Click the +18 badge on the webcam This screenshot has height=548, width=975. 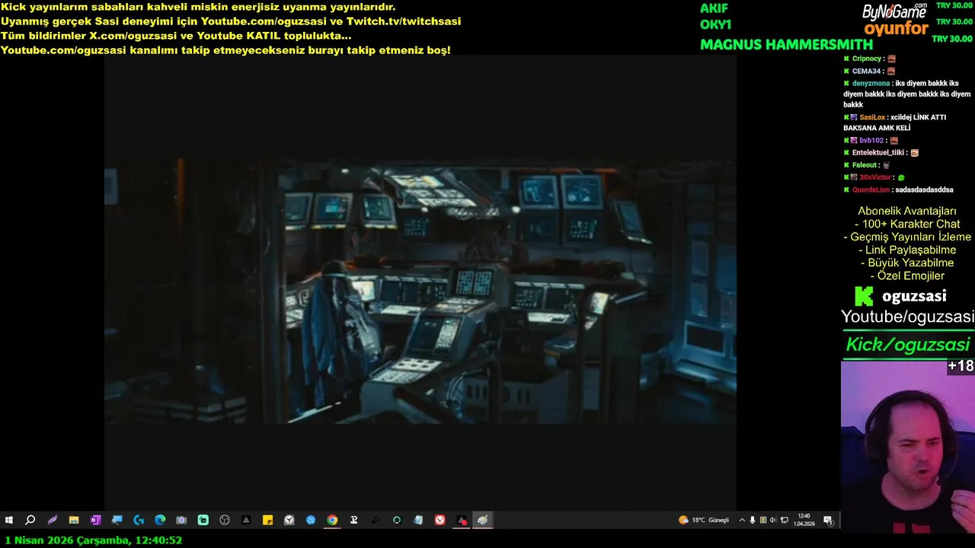pyautogui.click(x=961, y=366)
